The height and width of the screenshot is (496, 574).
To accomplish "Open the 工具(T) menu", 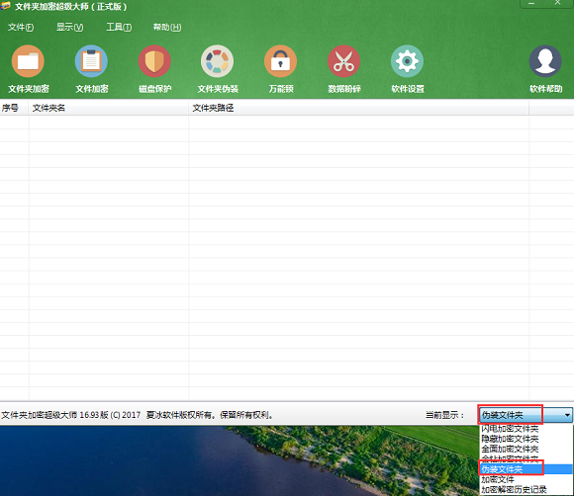I will pyautogui.click(x=119, y=27).
